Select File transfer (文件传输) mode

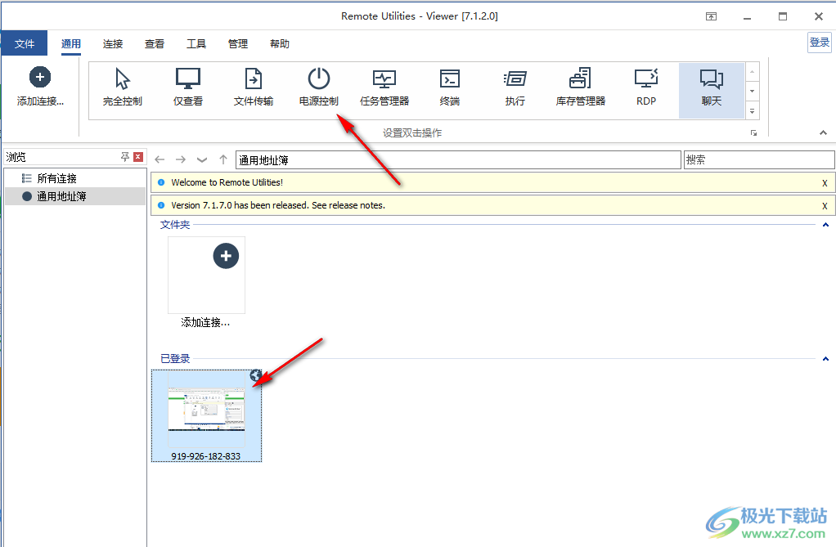coord(254,88)
